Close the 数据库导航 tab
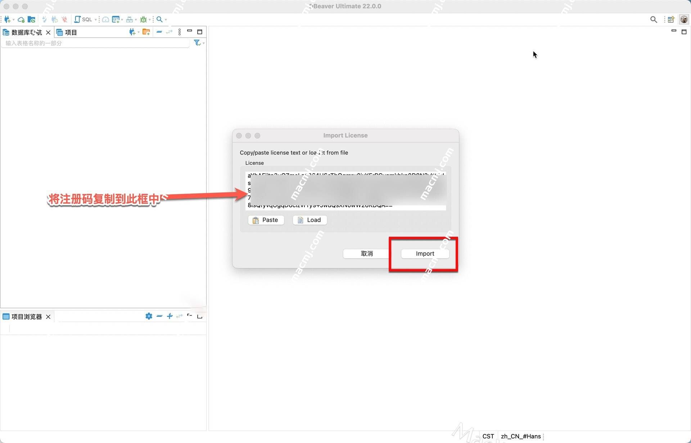The image size is (691, 443). coord(48,32)
